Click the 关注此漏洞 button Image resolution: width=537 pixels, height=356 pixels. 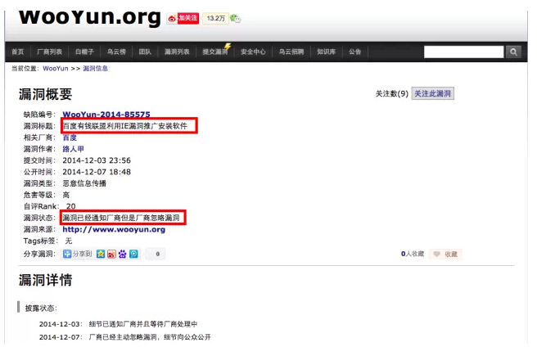[433, 93]
